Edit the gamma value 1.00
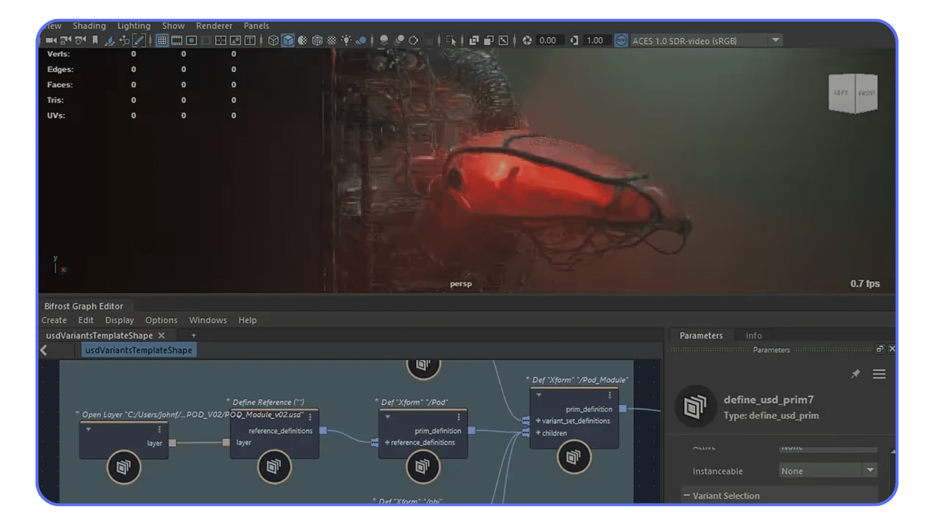 point(597,40)
